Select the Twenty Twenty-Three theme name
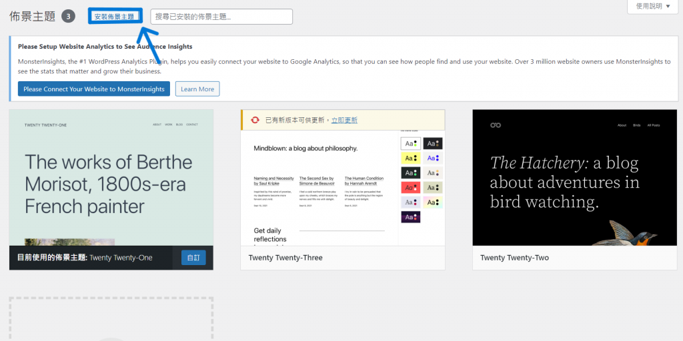 tap(285, 258)
